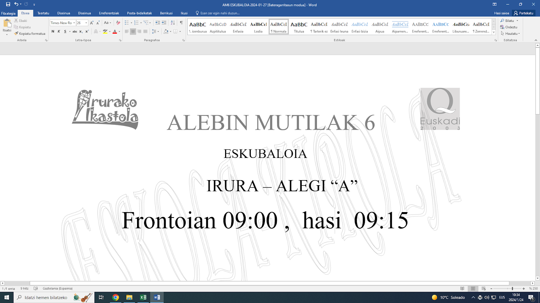Align text to the right
This screenshot has height=303, width=540.
coord(139,32)
